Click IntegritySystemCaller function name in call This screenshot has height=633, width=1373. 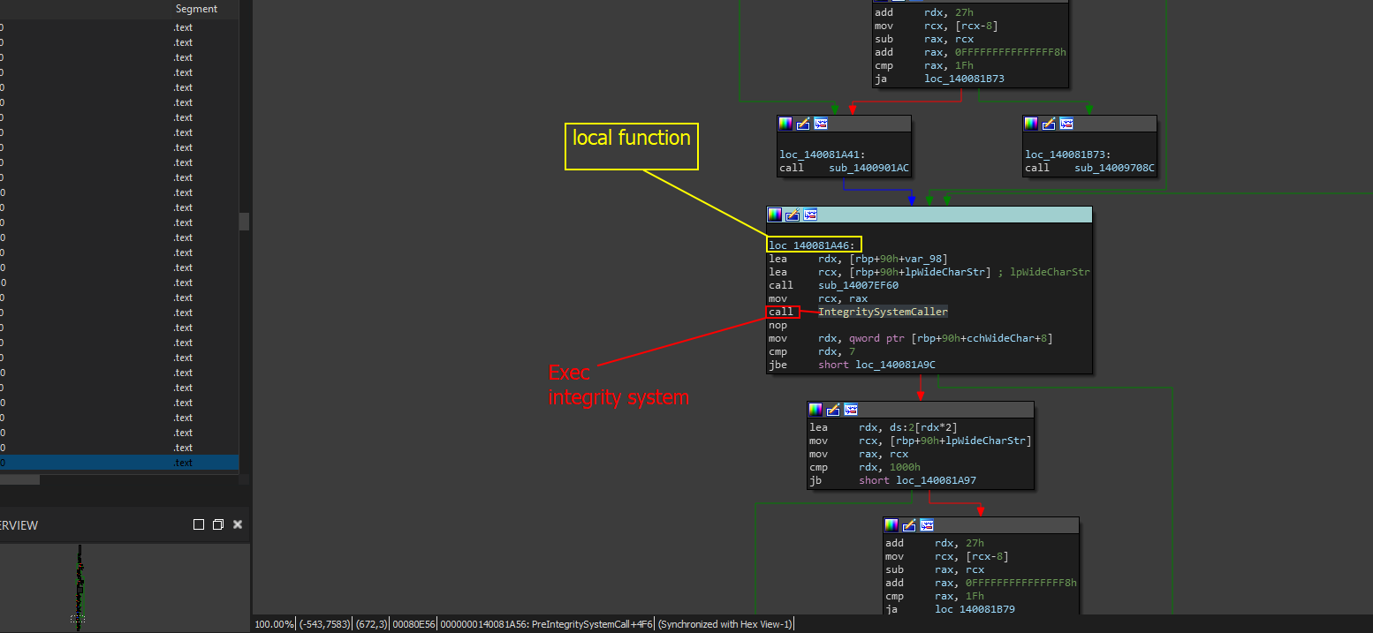tap(883, 312)
